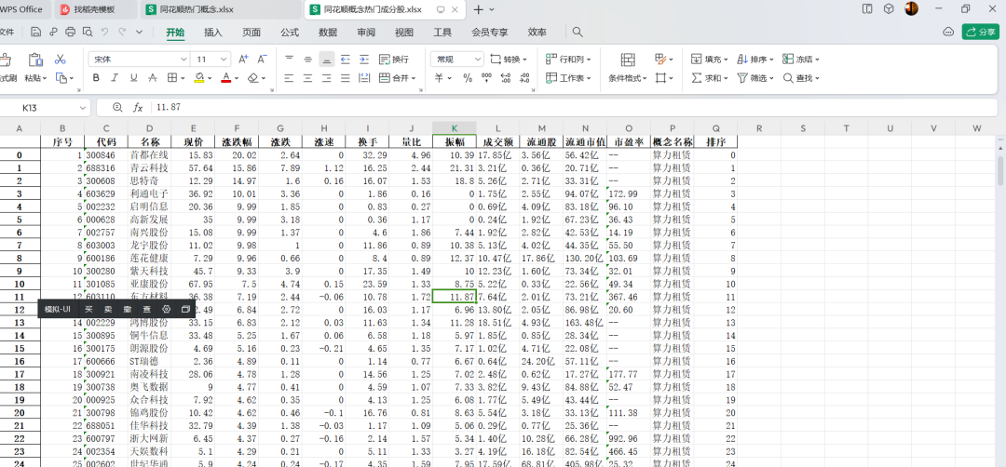The width and height of the screenshot is (1006, 467).
Task: Click the 流通市值 header cell
Action: pos(584,142)
